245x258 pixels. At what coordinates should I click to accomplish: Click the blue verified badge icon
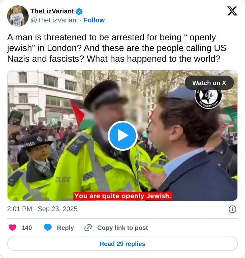[79, 12]
